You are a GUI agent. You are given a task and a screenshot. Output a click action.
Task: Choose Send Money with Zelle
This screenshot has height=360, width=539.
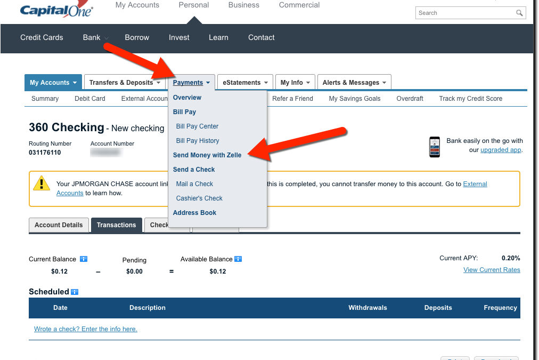(x=207, y=155)
